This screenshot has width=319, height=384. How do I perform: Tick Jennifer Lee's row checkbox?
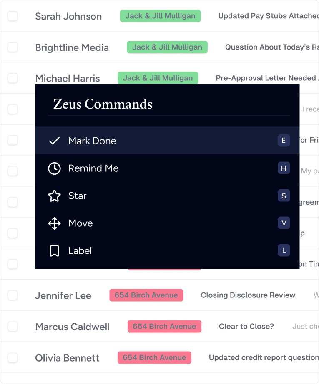click(13, 295)
